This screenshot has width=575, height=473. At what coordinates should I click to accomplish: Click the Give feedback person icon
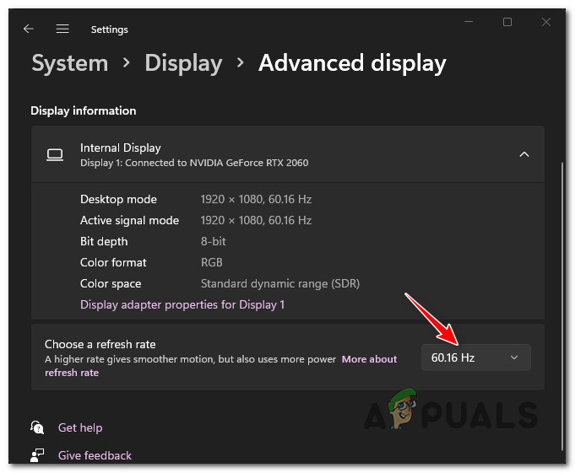37,455
